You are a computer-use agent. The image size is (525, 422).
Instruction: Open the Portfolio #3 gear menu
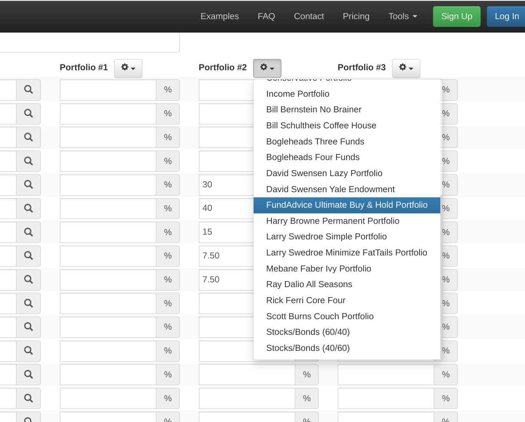tap(406, 68)
